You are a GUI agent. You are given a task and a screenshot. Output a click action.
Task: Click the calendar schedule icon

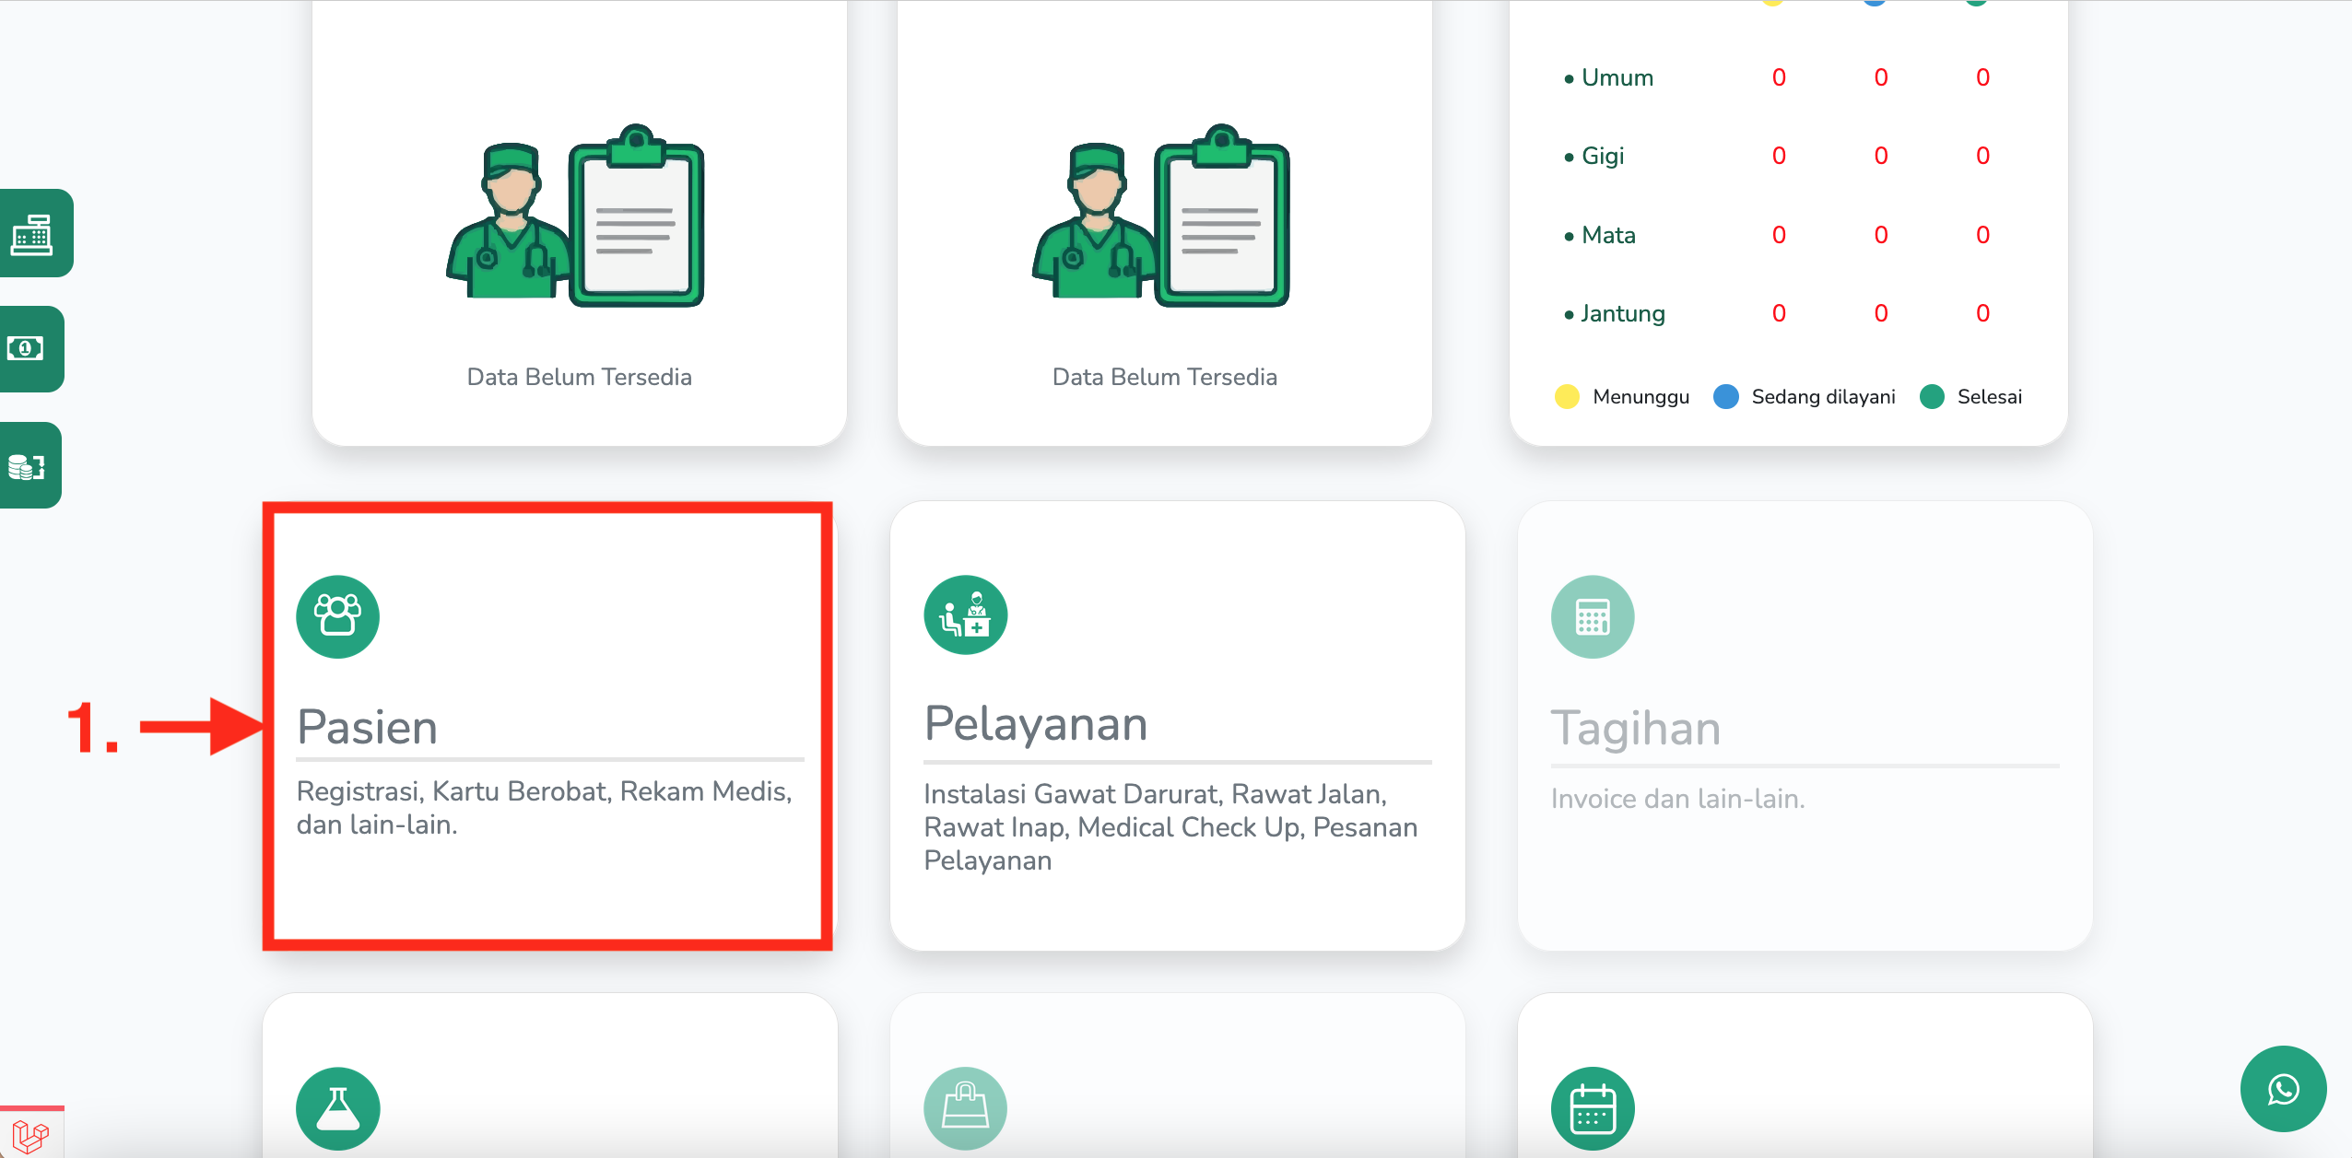[1592, 1108]
